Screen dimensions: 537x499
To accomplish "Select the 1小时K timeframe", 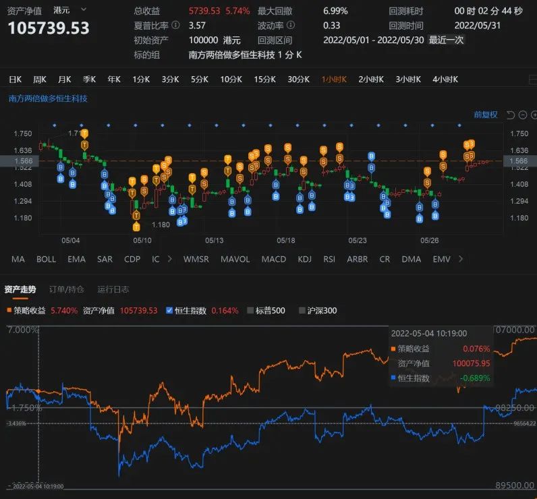I will 334,80.
